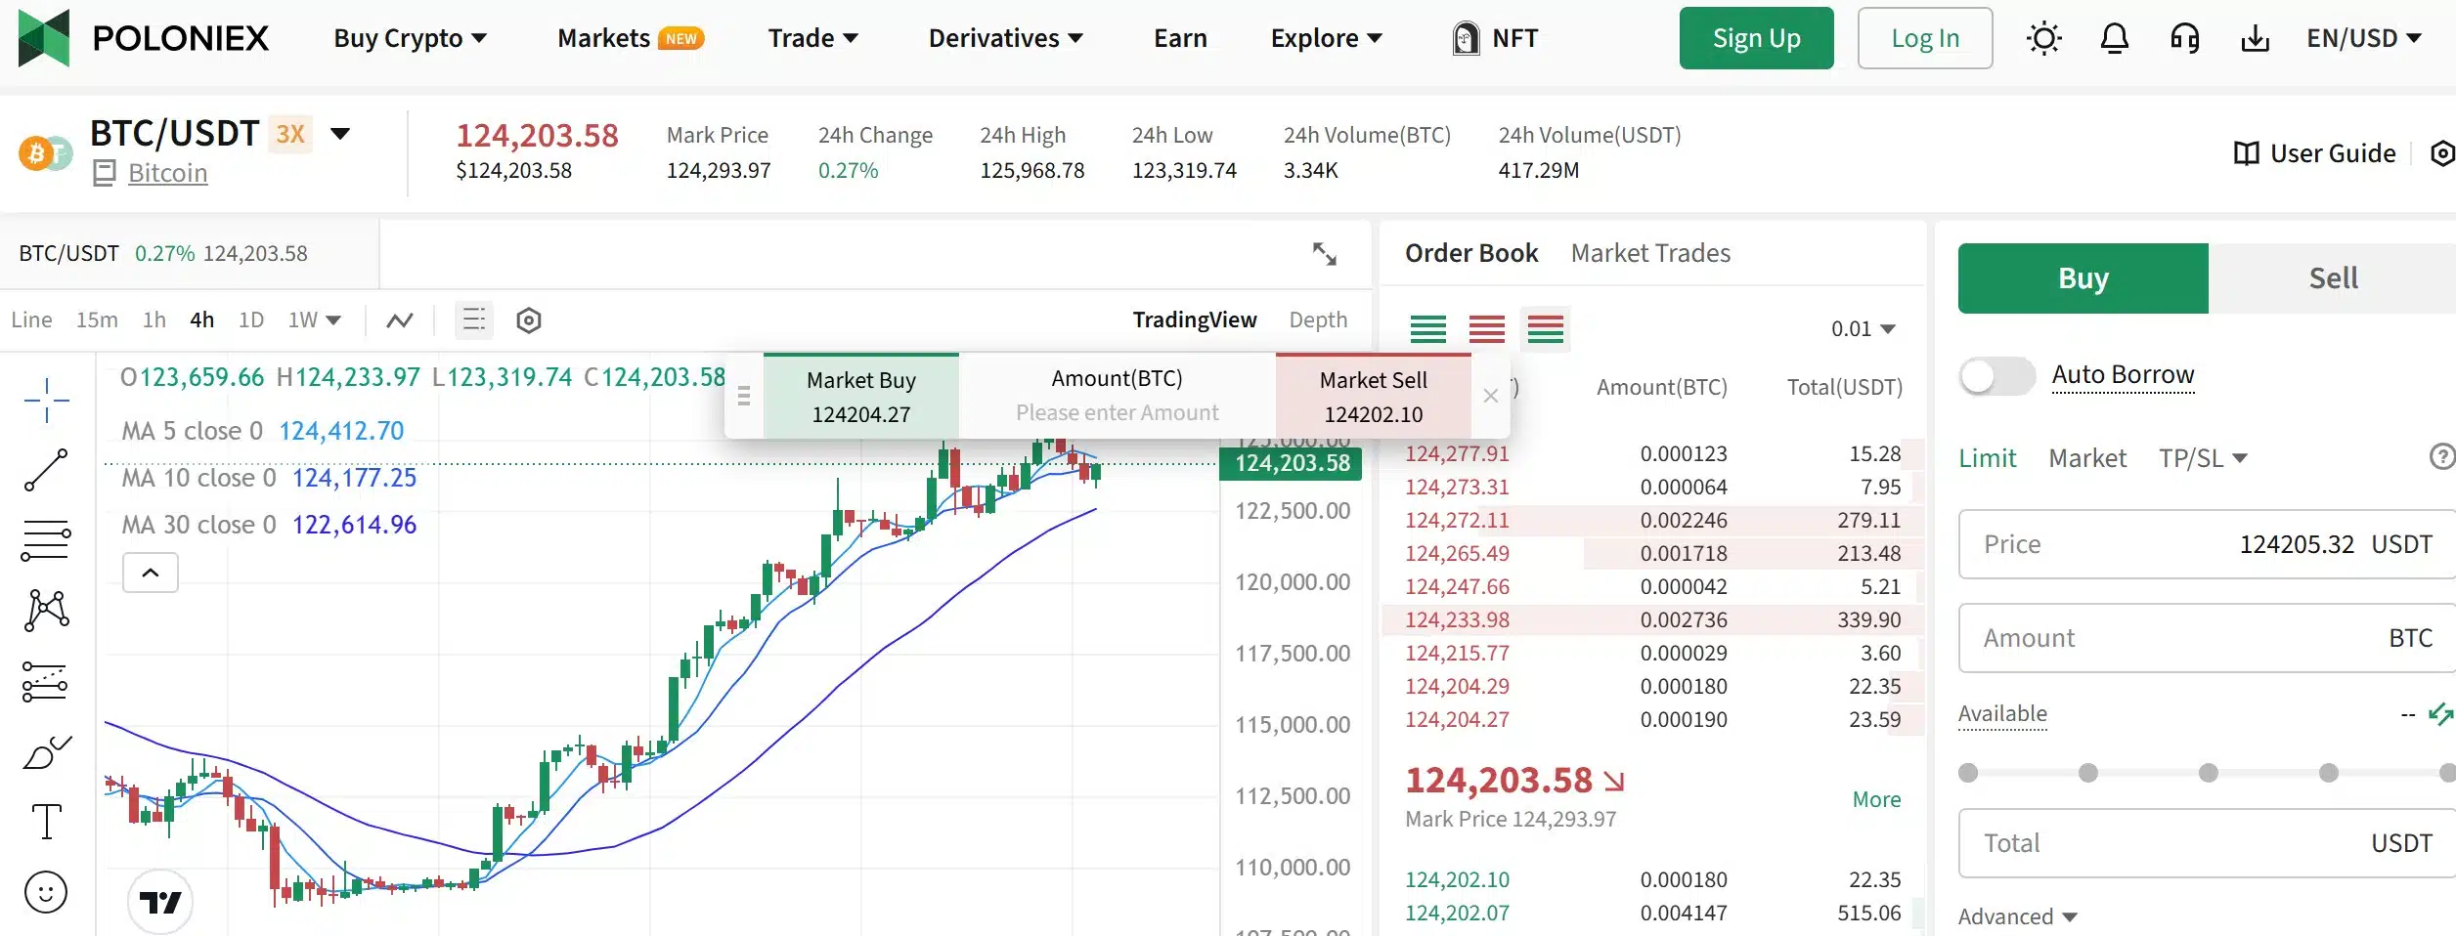This screenshot has width=2456, height=936.
Task: Open notifications via the bell icon
Action: [2114, 37]
